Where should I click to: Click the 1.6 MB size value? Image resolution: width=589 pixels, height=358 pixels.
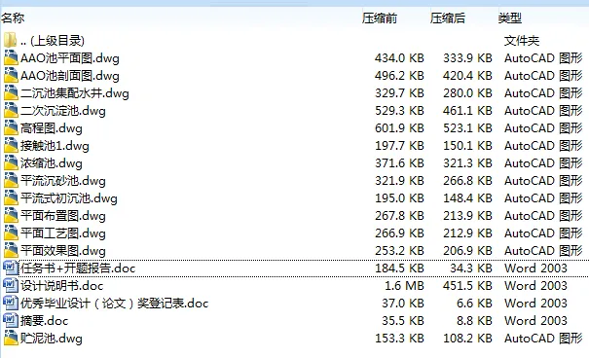coord(404,286)
